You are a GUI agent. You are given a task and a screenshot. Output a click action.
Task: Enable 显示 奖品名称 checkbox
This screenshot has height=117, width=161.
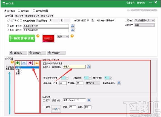point(44,100)
